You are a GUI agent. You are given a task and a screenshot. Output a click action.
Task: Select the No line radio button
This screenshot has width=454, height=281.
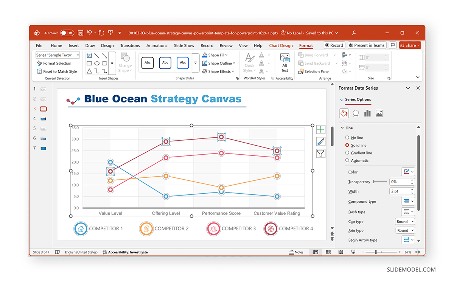tap(347, 137)
